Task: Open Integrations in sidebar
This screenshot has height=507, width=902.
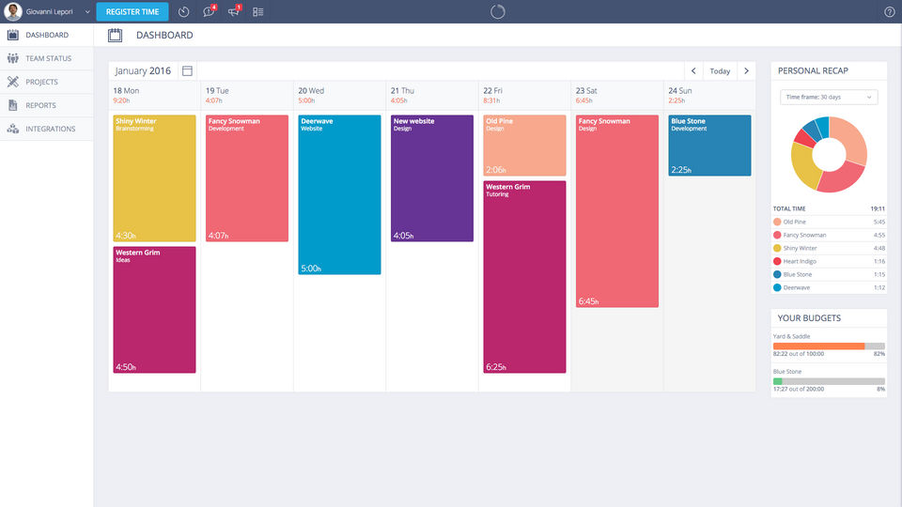Action: 47,129
